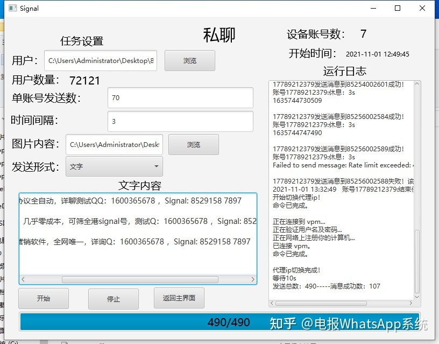Click the 开始时间 value 2021-11-01 12:49:45
The width and height of the screenshot is (439, 344).
(378, 54)
